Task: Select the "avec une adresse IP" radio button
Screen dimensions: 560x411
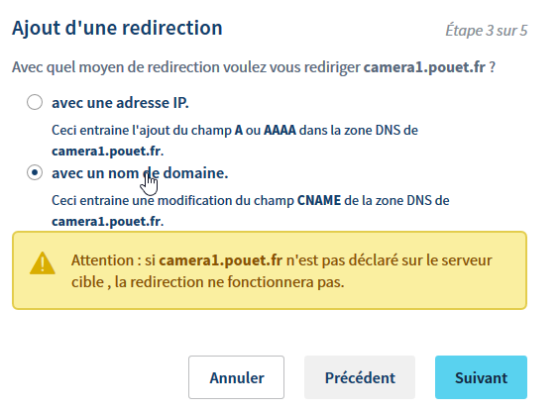Action: [x=35, y=102]
